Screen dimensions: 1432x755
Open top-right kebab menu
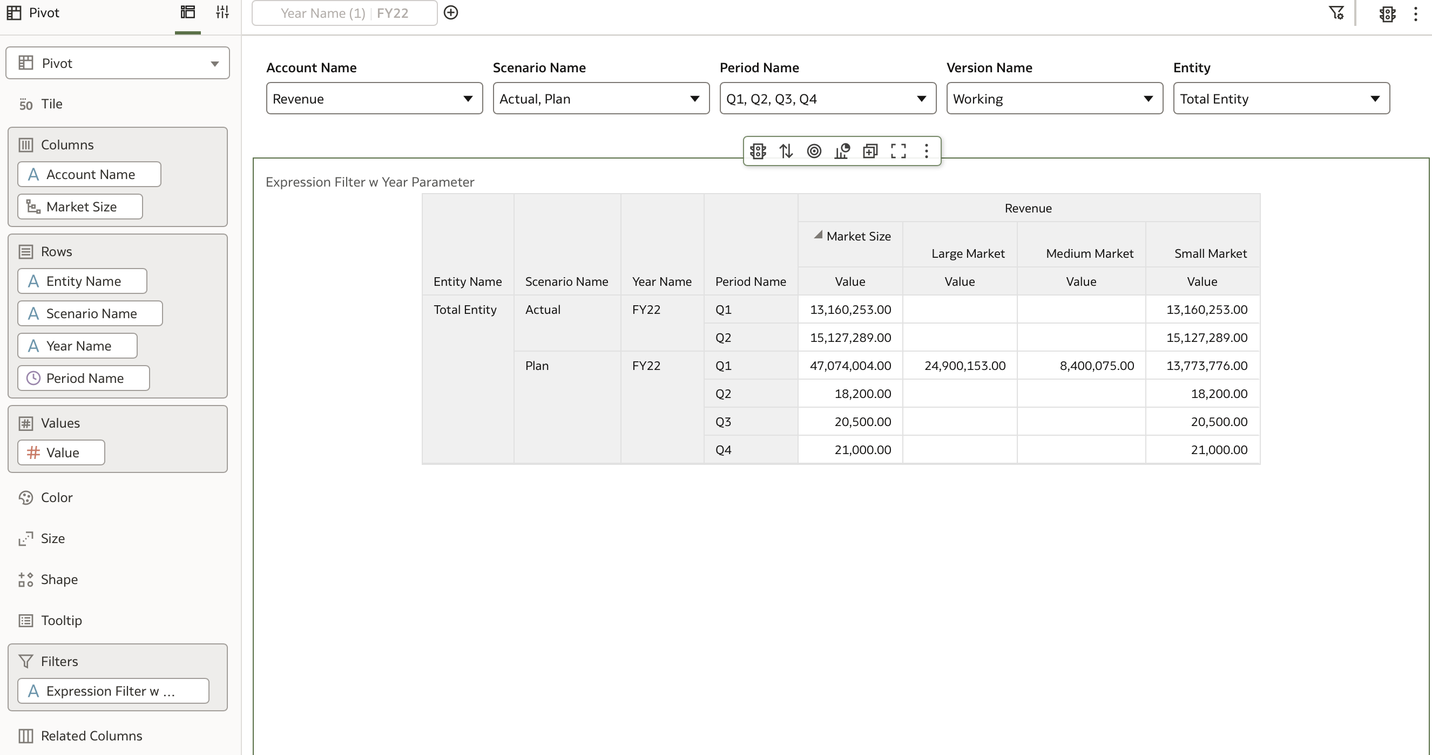pos(1415,13)
